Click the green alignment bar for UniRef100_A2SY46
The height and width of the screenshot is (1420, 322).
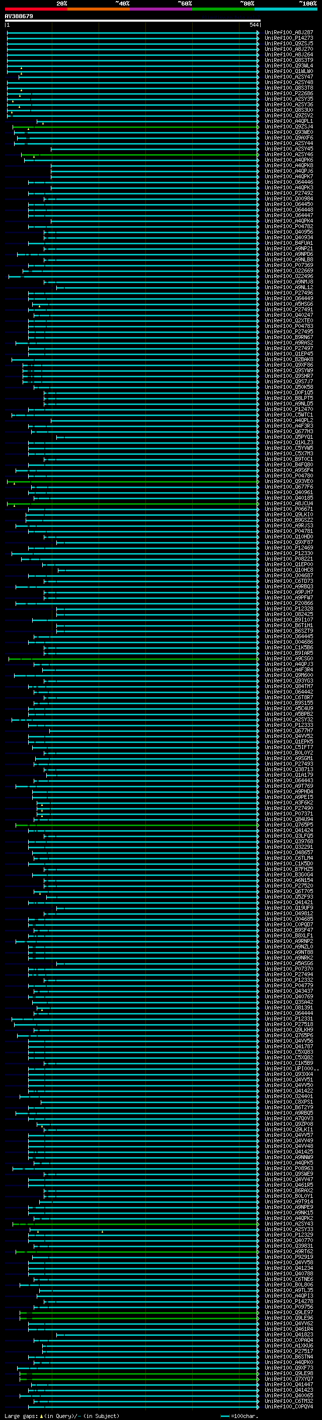[x=140, y=154]
